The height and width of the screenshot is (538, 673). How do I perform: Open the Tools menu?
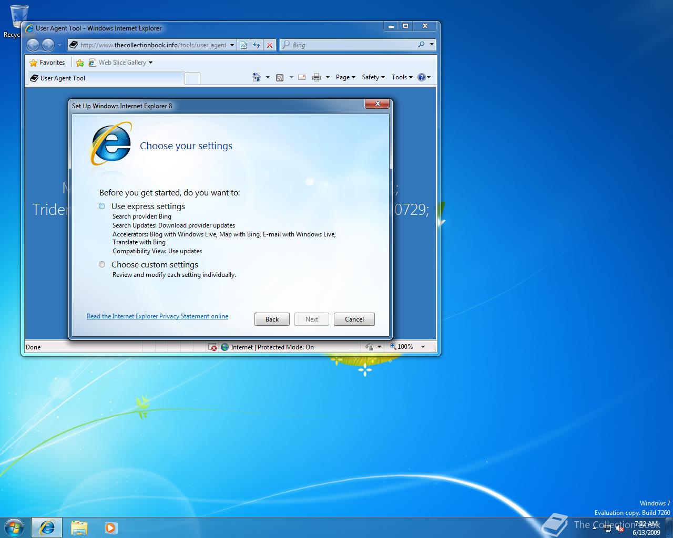pyautogui.click(x=402, y=77)
